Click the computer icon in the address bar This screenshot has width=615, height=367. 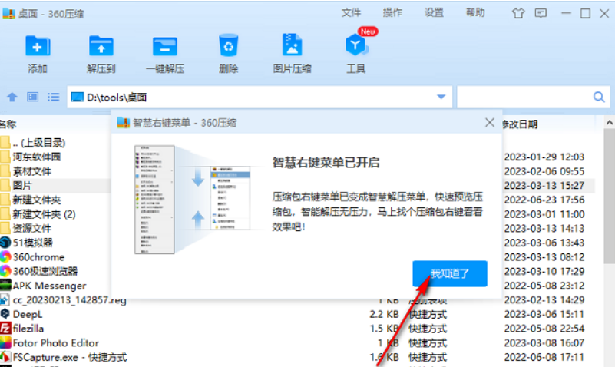[x=78, y=97]
